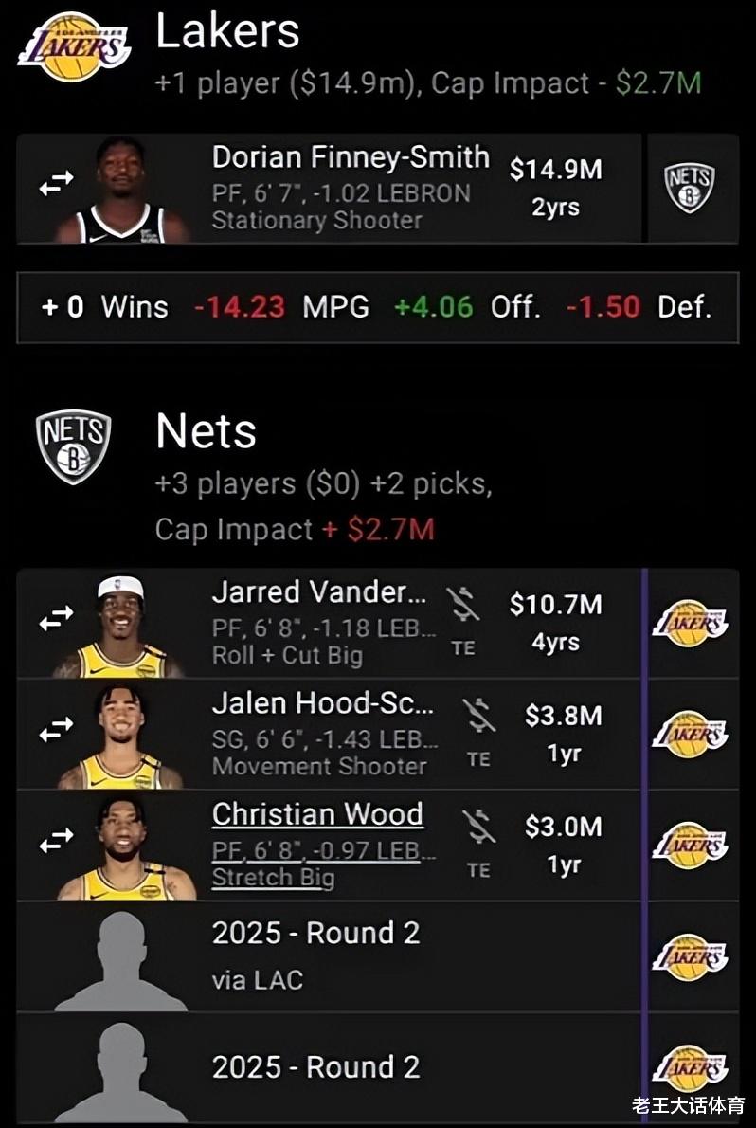Open Dorian Finney-Smith's player name
Screen dimensions: 756x1128
[351, 156]
